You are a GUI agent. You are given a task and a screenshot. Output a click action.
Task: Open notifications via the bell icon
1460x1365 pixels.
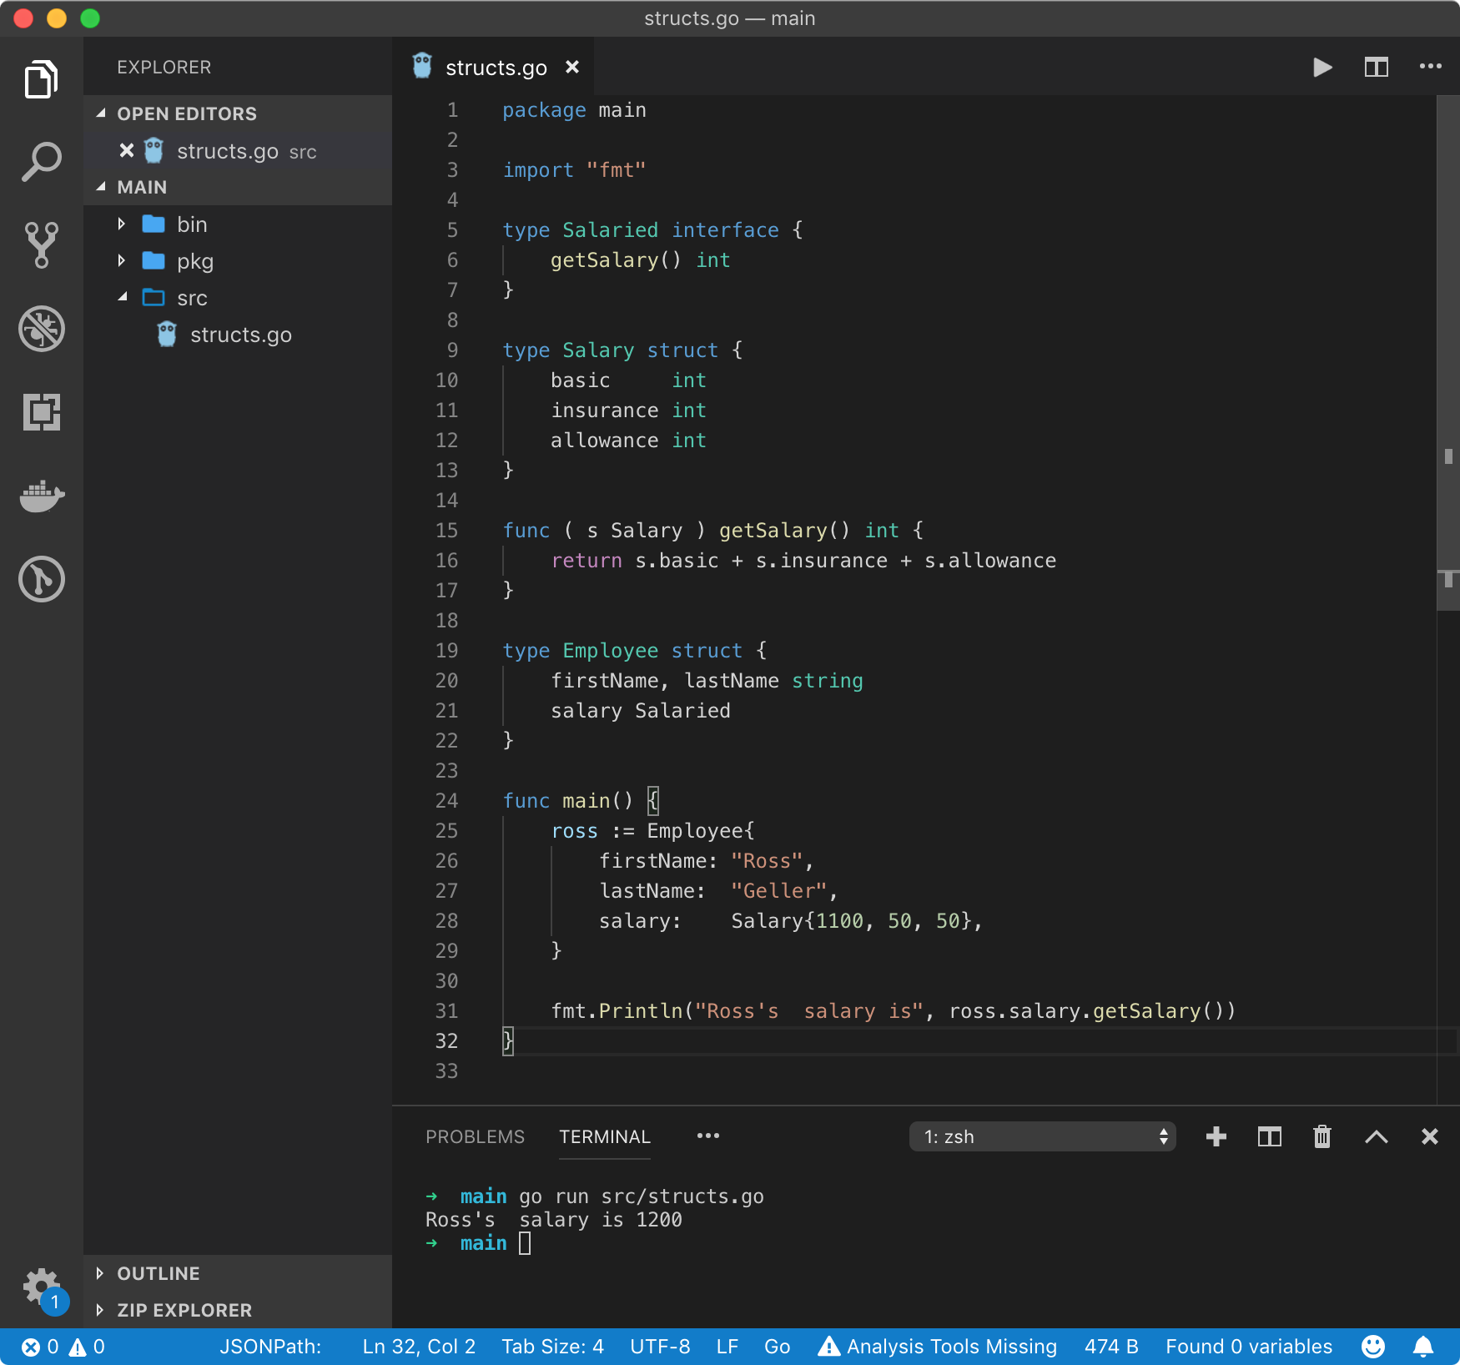click(1422, 1346)
